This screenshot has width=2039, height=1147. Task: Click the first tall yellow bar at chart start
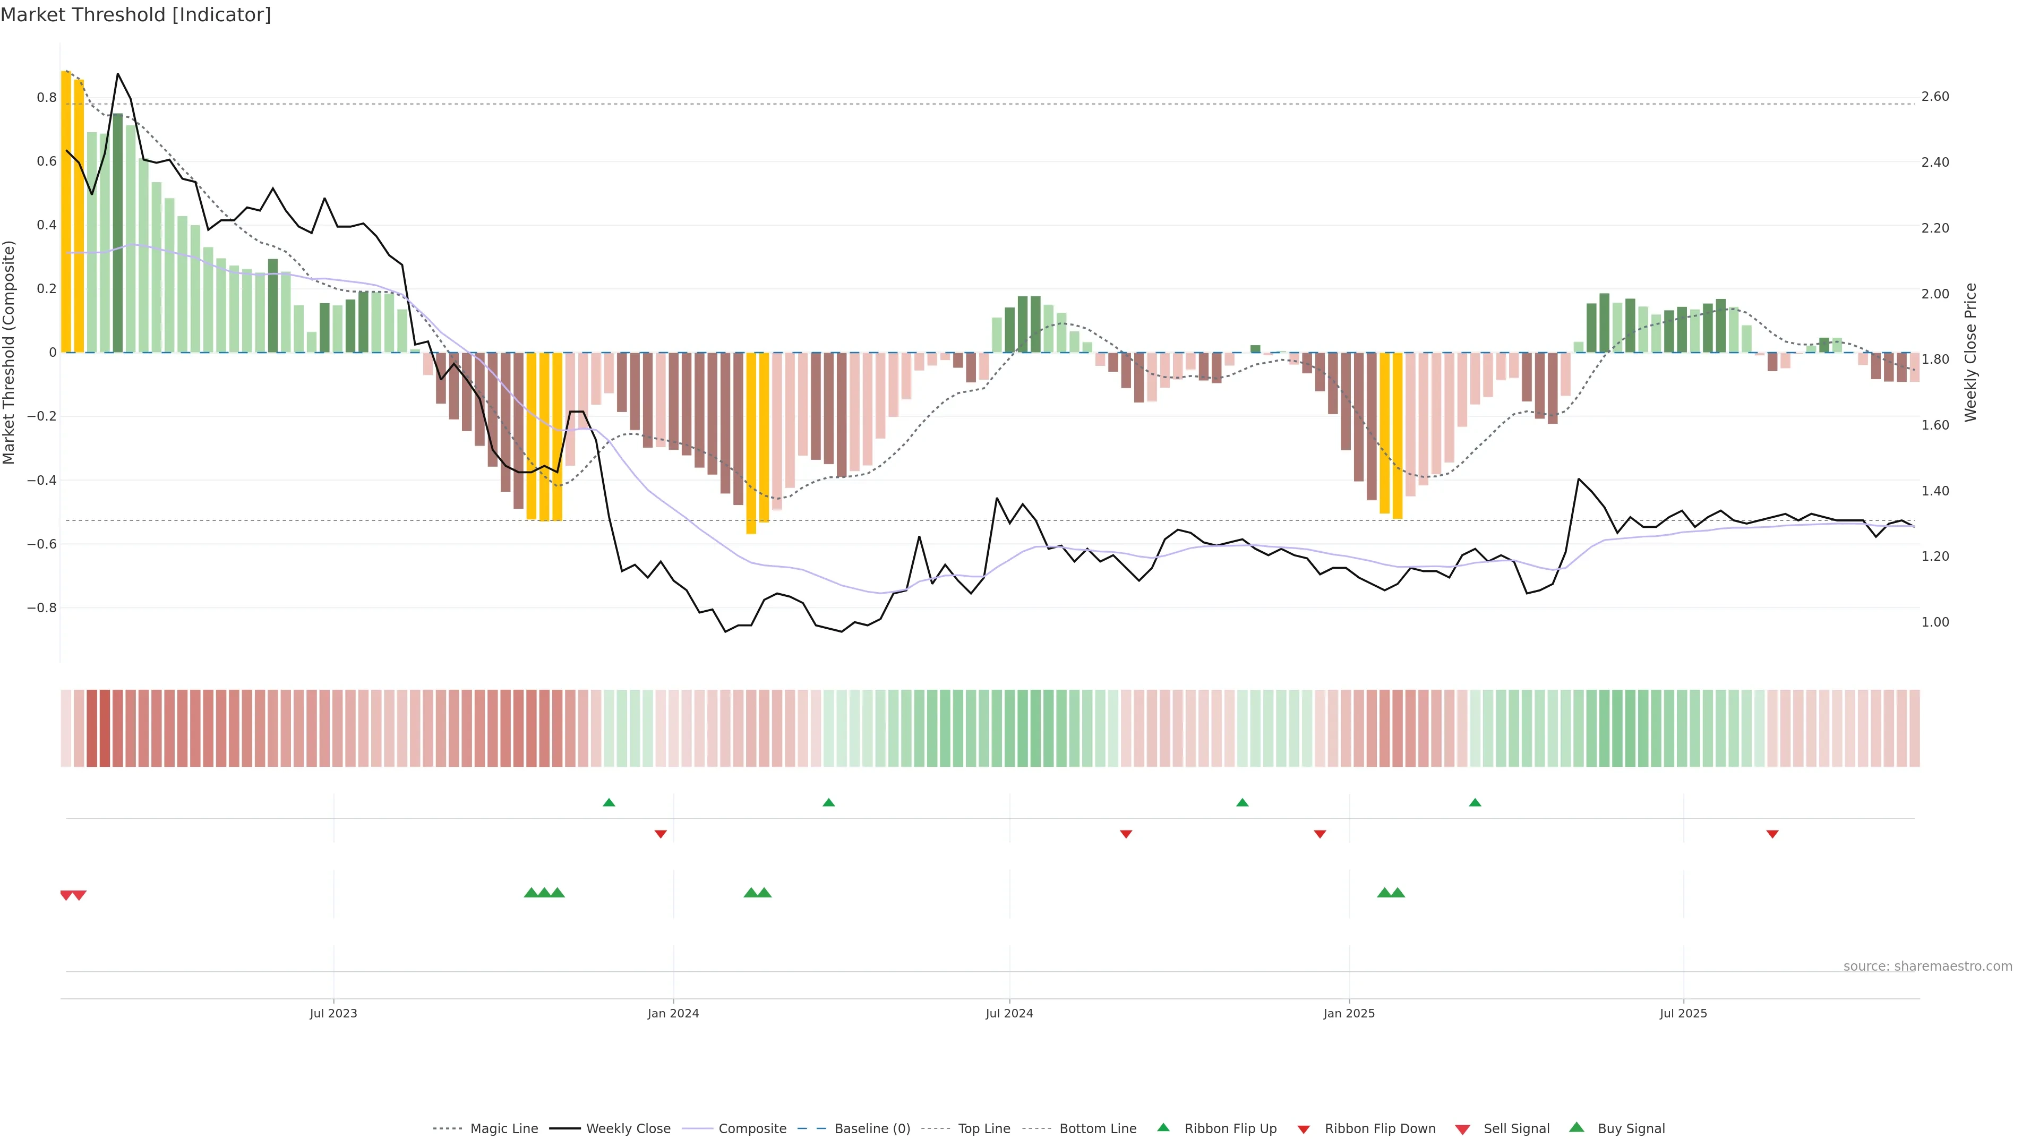pyautogui.click(x=66, y=211)
